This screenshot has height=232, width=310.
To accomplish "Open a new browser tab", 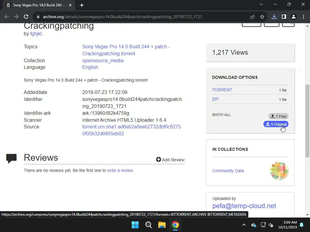I will (82, 5).
